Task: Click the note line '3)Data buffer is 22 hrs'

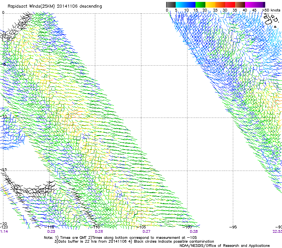Action: tap(134, 242)
